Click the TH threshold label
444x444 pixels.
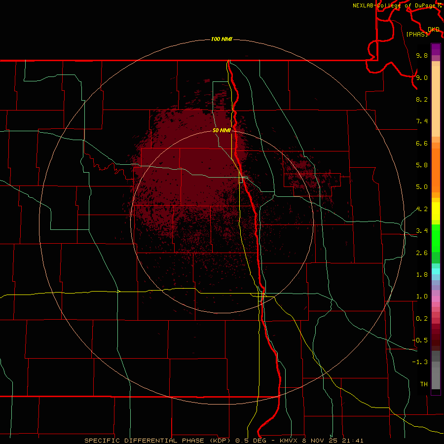pos(424,384)
